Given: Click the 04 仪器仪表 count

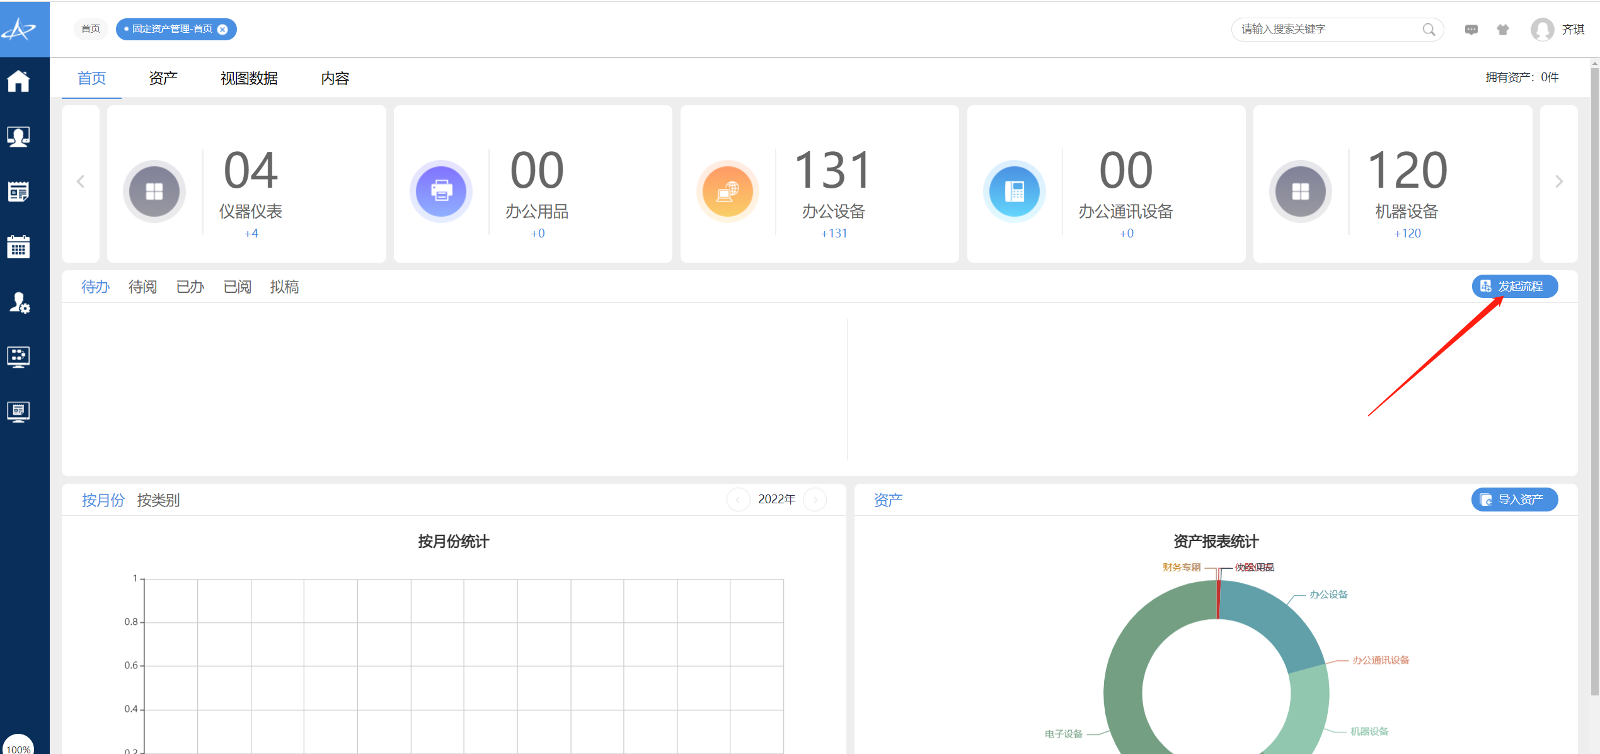Looking at the screenshot, I should (251, 170).
